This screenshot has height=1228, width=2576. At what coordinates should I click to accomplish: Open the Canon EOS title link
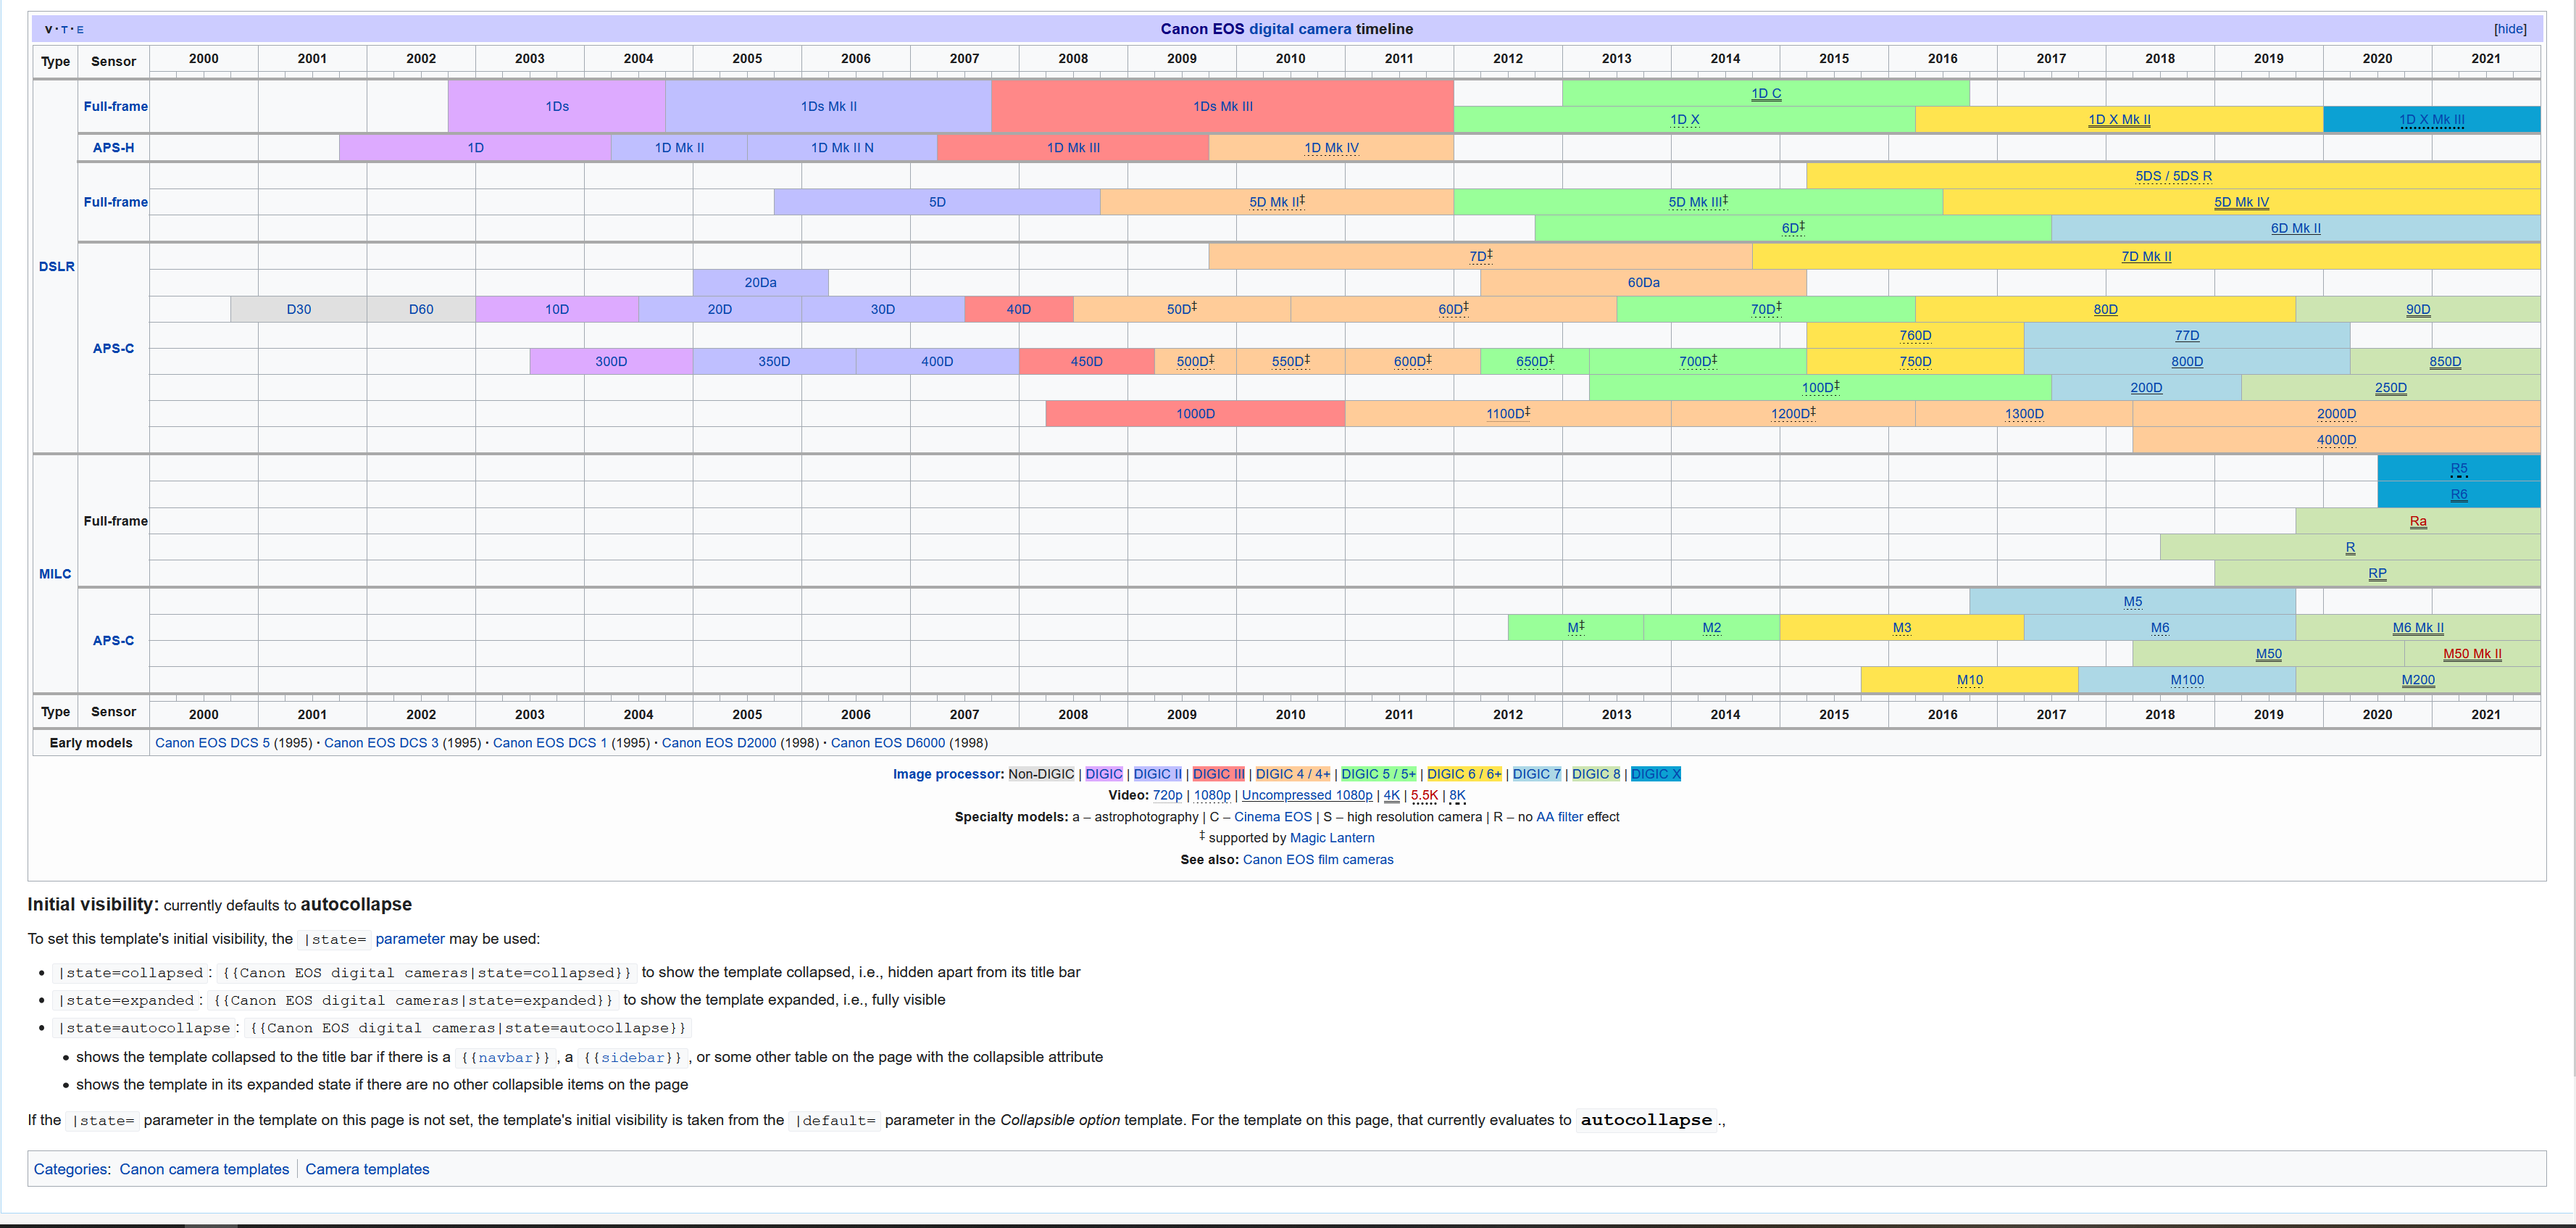click(1202, 29)
